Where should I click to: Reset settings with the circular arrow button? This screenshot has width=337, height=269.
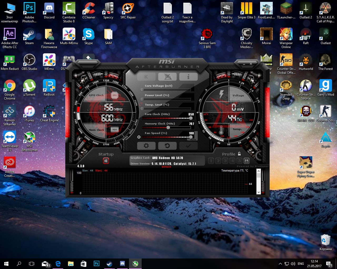point(167,146)
